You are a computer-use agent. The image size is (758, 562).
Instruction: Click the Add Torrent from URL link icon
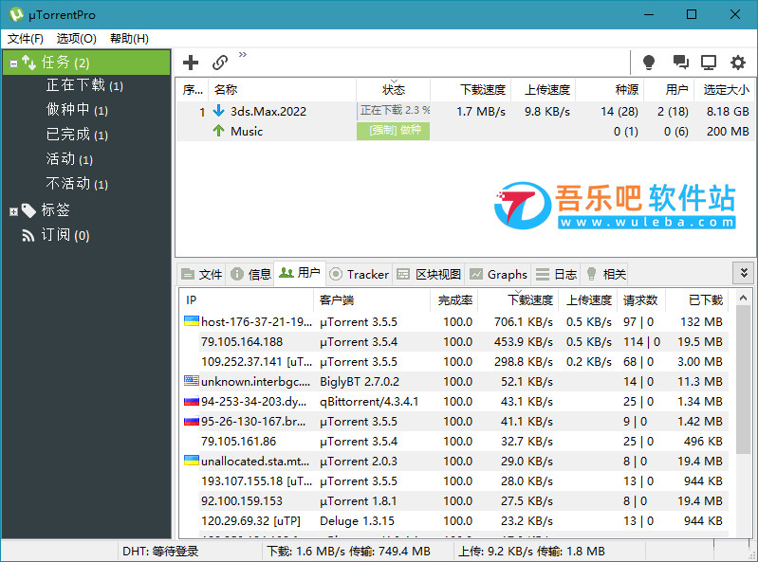coord(220,63)
